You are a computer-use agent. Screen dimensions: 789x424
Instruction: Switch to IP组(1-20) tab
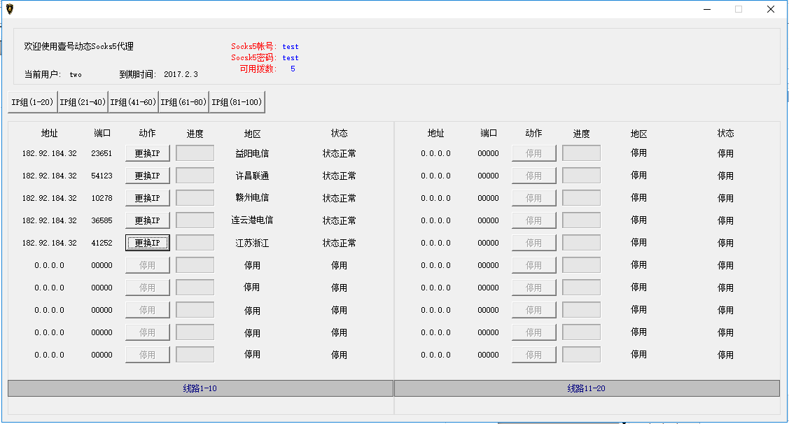point(32,102)
